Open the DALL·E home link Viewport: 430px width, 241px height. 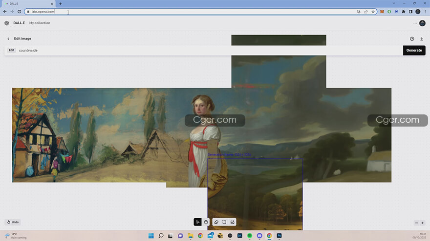(x=19, y=23)
